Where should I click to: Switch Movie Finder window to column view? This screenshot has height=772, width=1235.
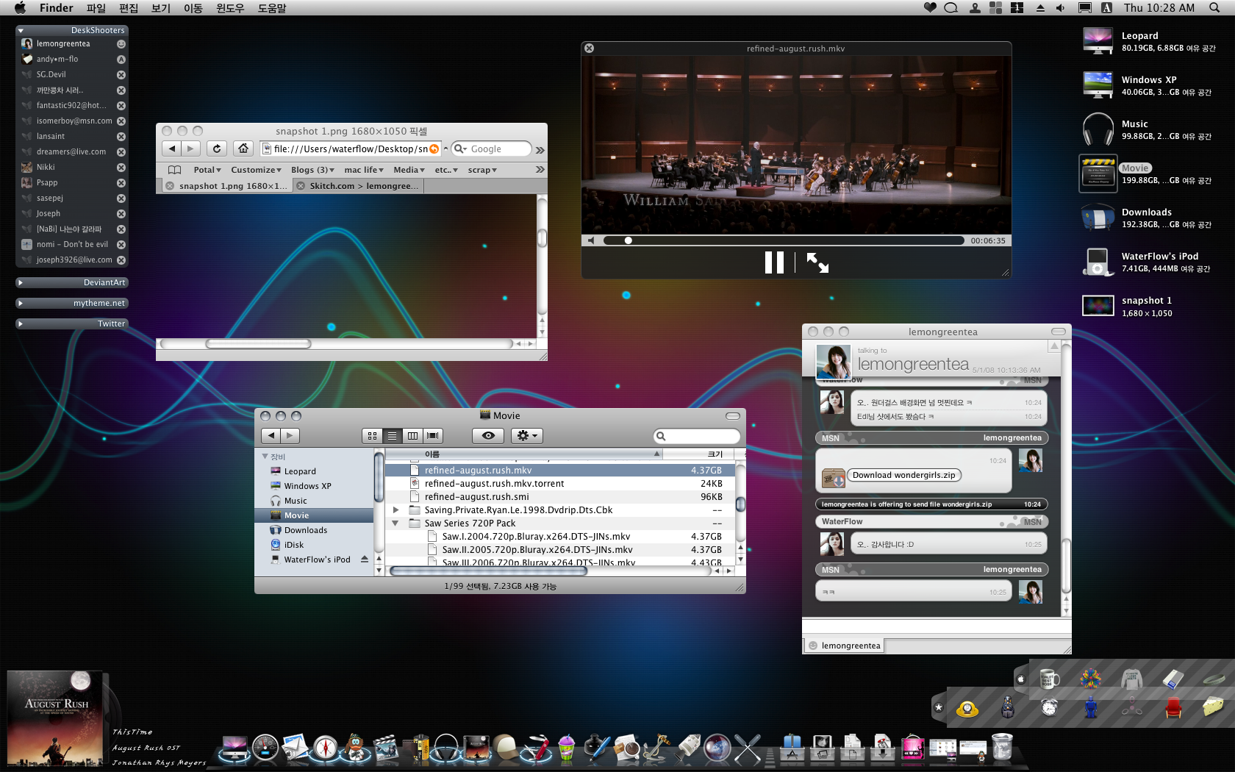[412, 436]
